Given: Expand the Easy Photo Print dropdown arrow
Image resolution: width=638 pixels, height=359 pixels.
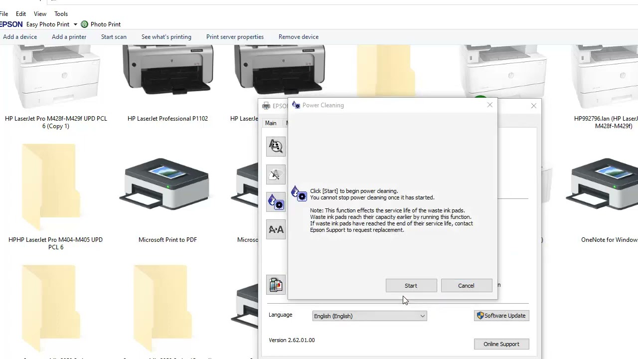Looking at the screenshot, I should click(x=75, y=24).
